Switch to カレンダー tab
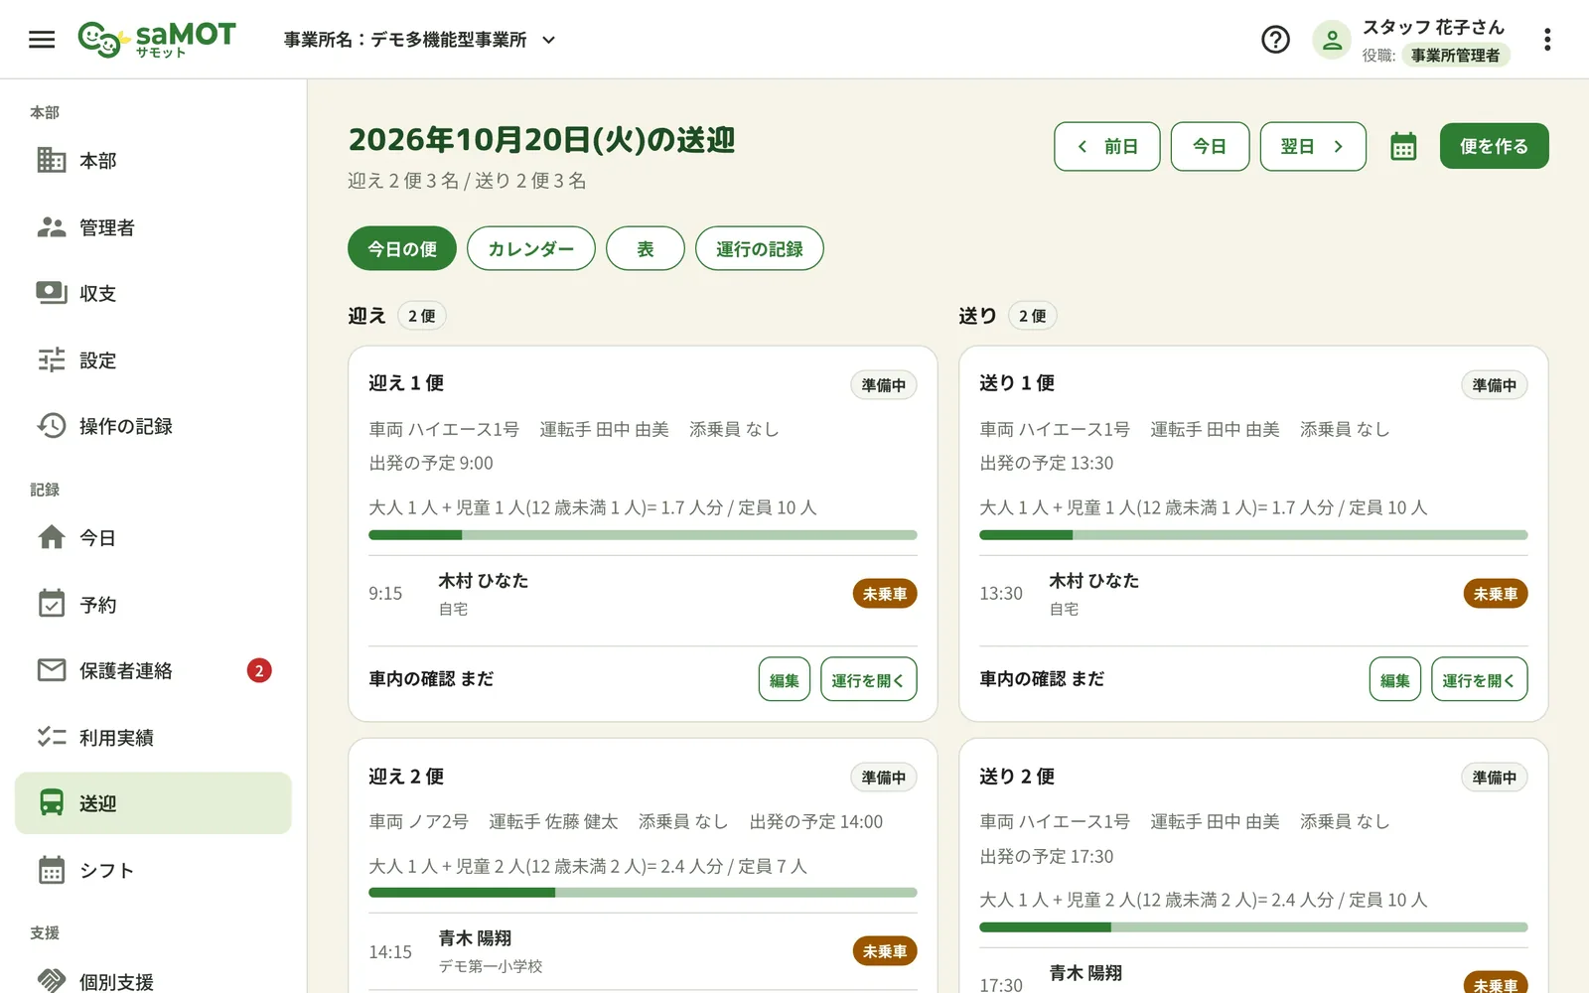 (531, 248)
